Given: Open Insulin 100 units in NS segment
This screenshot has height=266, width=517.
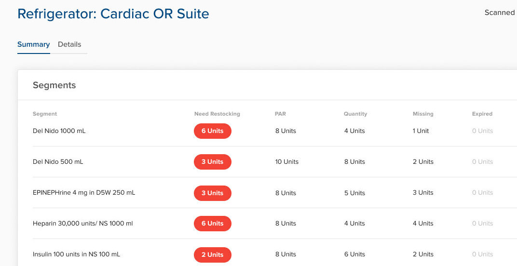Looking at the screenshot, I should [76, 254].
